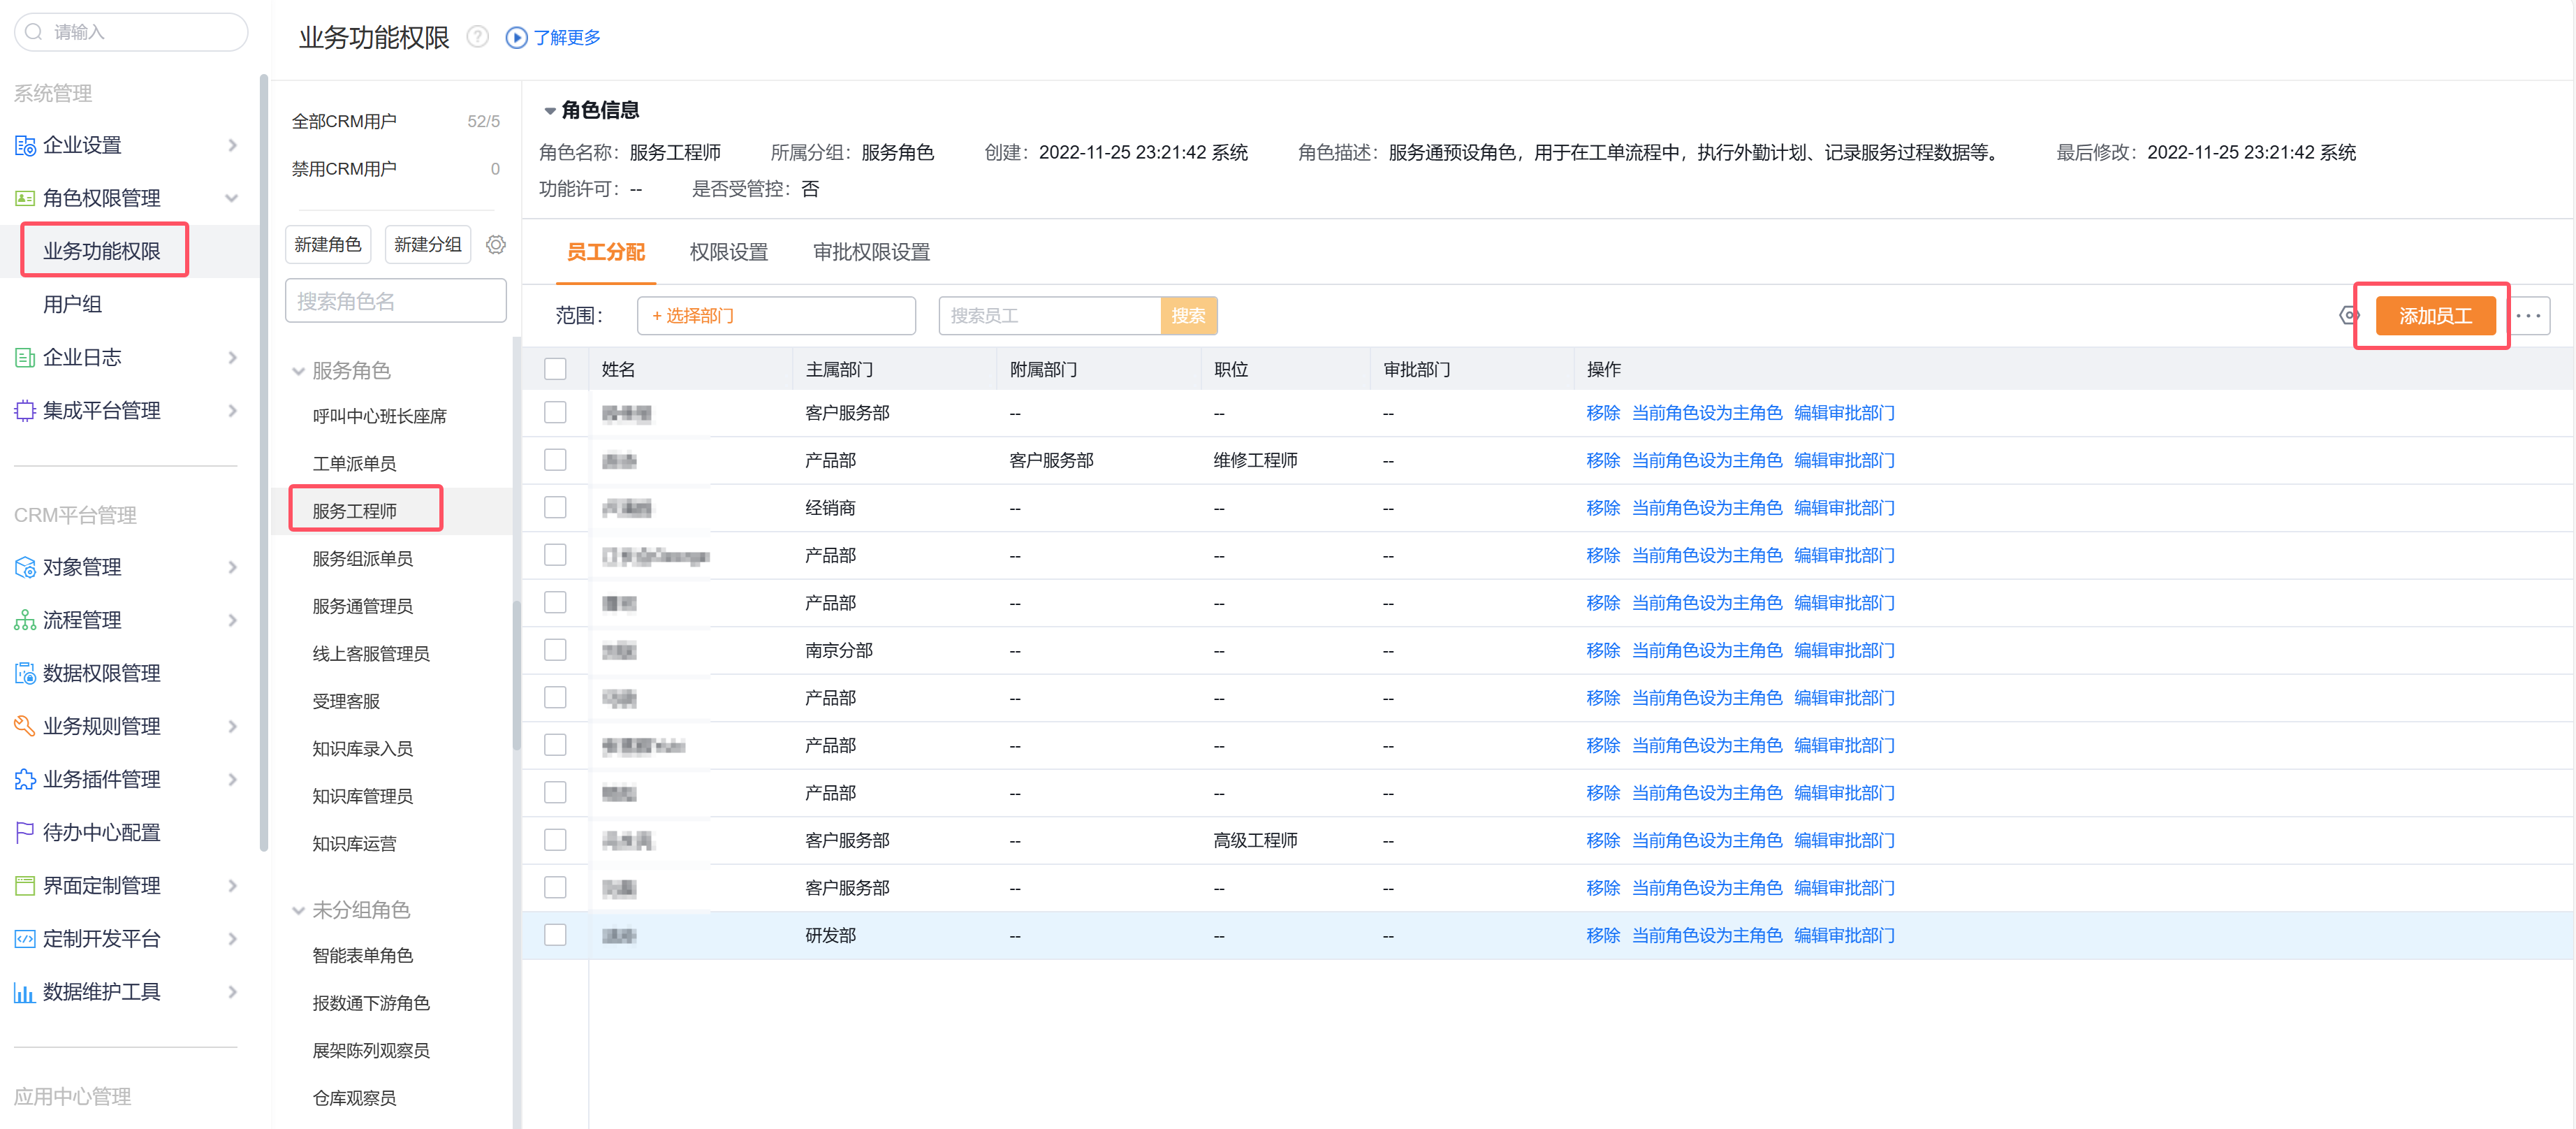Collapse the 服务角色 group
Image resolution: width=2576 pixels, height=1129 pixels.
[x=298, y=371]
